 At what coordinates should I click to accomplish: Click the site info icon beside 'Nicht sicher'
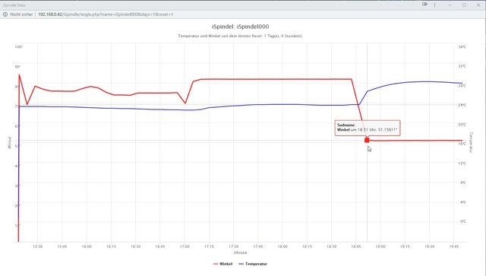[x=5, y=14]
